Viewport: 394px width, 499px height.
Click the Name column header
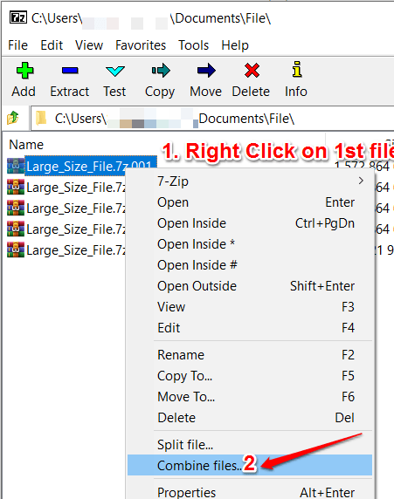click(x=26, y=145)
